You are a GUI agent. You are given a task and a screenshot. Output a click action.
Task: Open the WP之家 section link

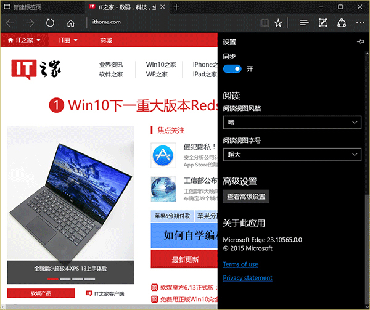tap(157, 75)
